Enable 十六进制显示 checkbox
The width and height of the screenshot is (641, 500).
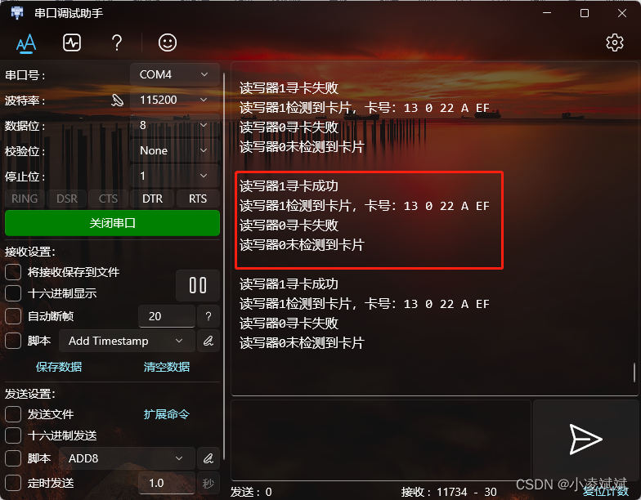13,293
